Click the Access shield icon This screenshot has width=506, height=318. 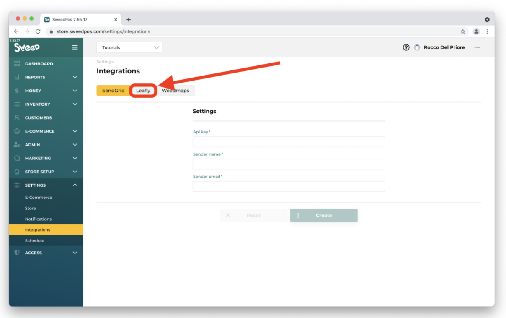tap(17, 253)
